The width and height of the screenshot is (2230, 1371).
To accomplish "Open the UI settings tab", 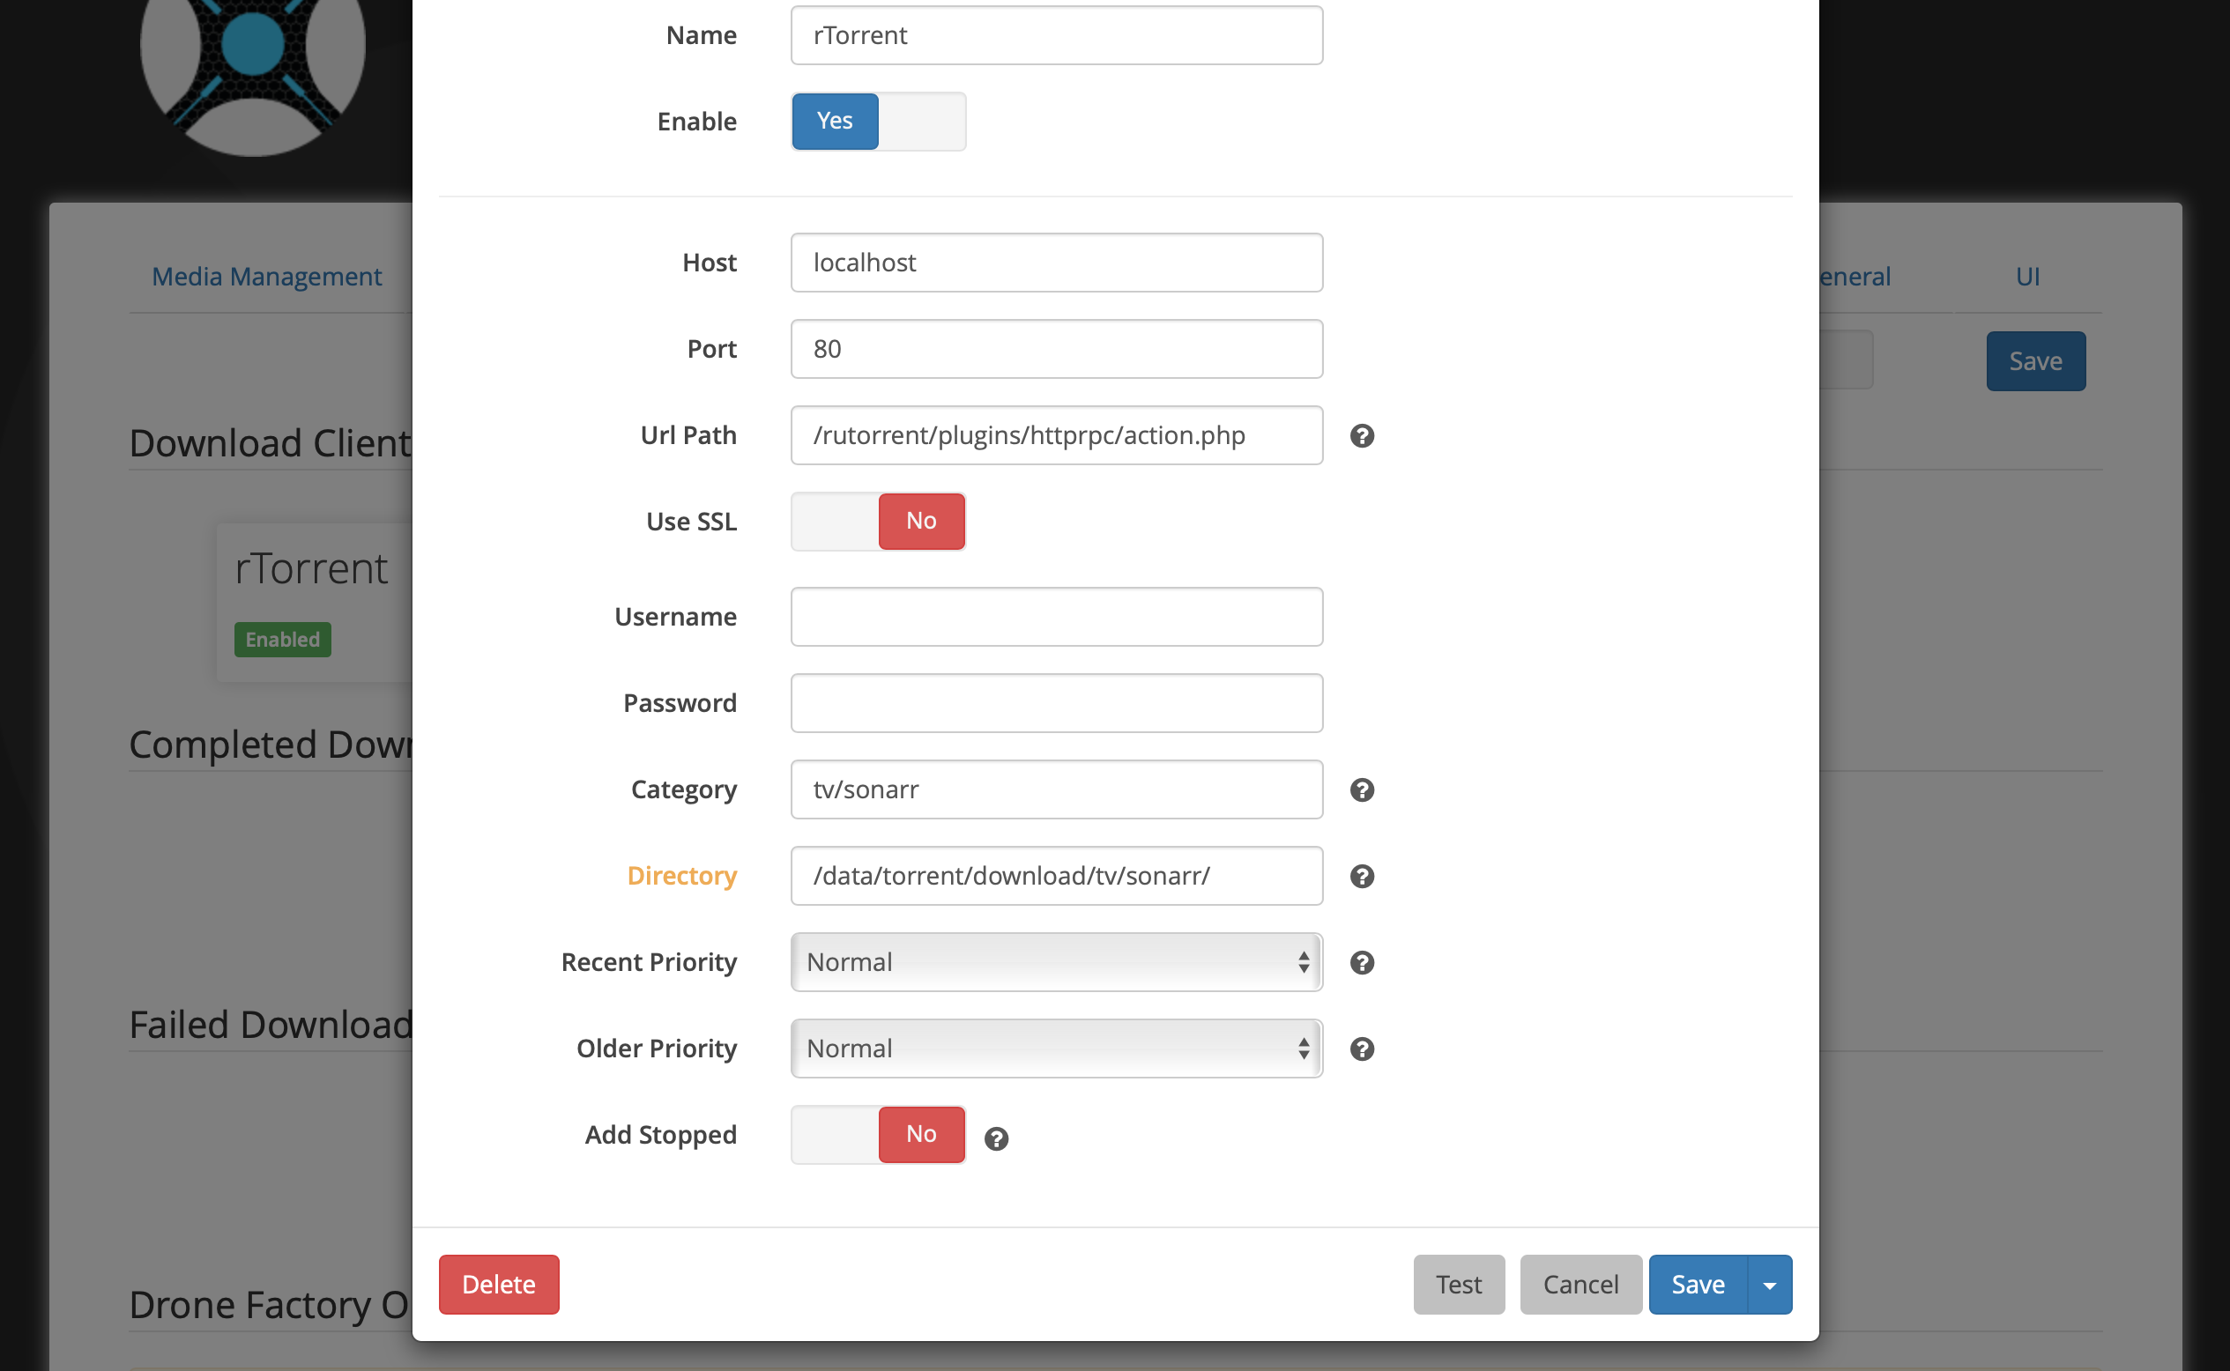I will pyautogui.click(x=2027, y=277).
